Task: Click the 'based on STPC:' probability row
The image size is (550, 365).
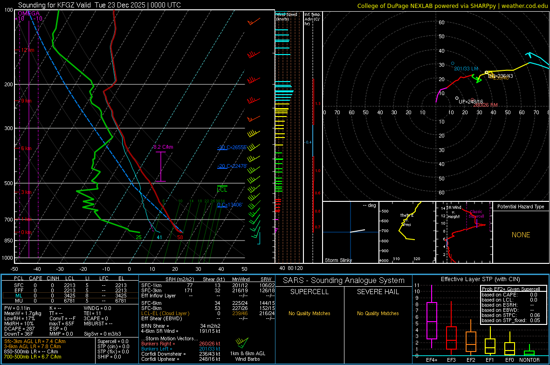Action: [x=511, y=315]
